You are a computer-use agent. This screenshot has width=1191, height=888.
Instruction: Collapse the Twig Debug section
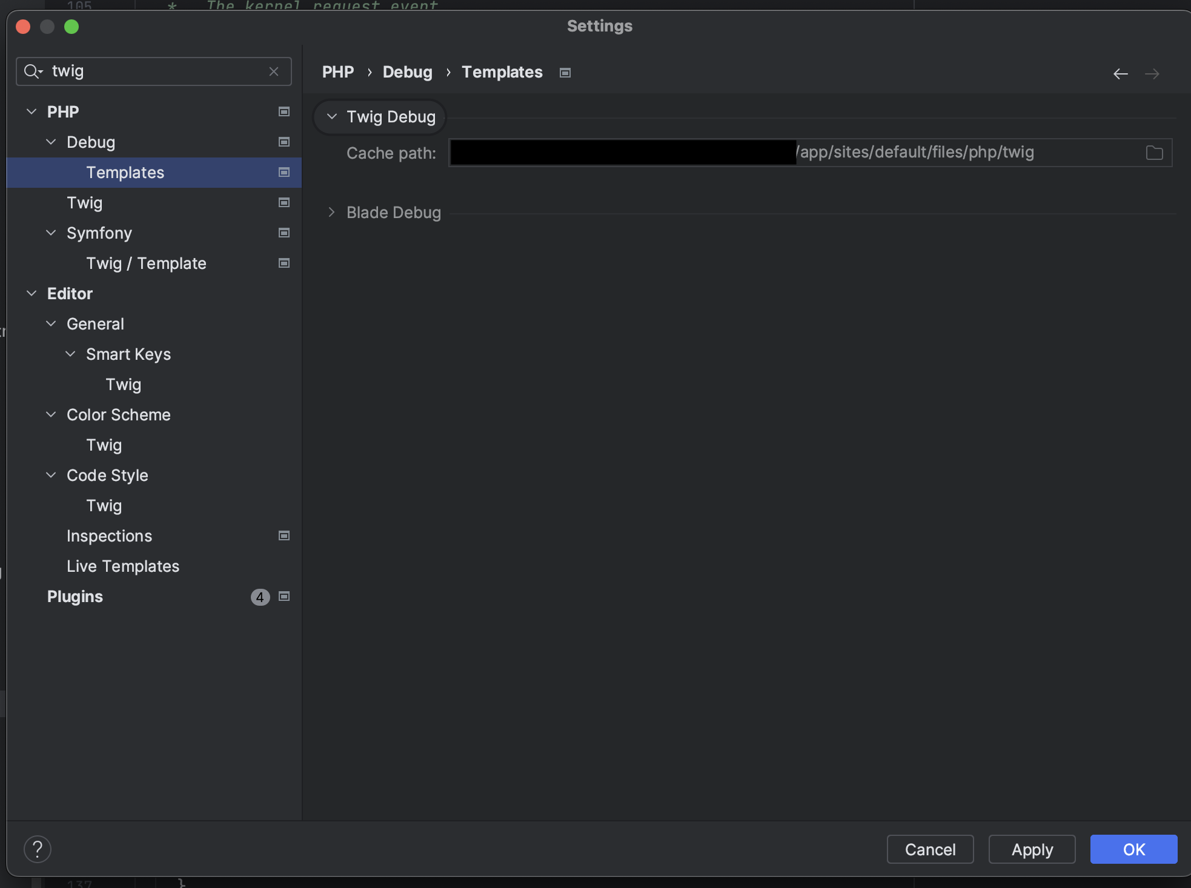point(331,116)
